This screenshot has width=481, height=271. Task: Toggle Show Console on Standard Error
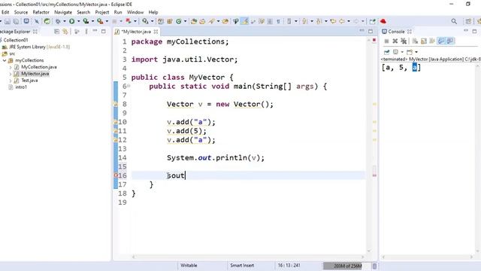(x=450, y=41)
